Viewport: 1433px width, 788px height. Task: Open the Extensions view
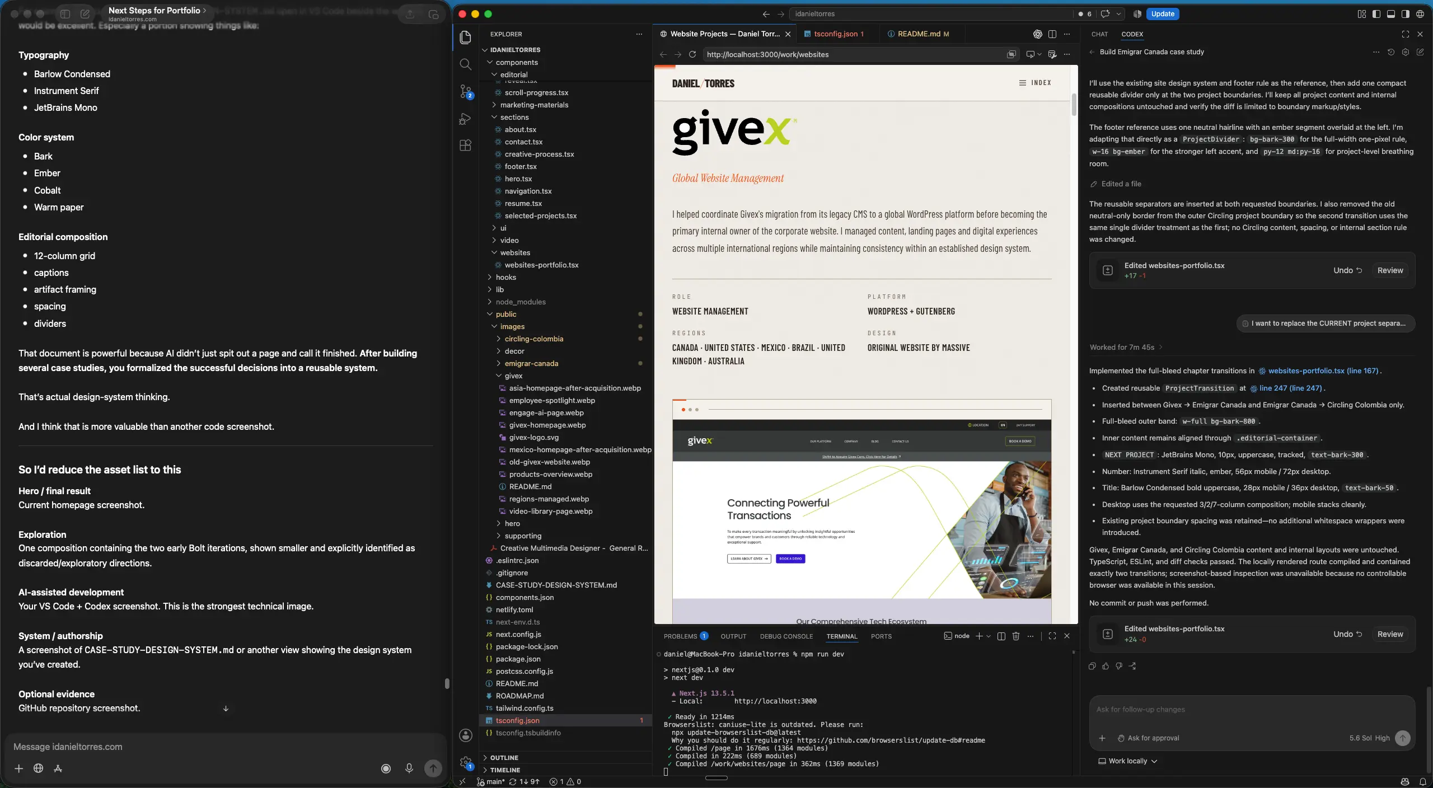pyautogui.click(x=465, y=145)
